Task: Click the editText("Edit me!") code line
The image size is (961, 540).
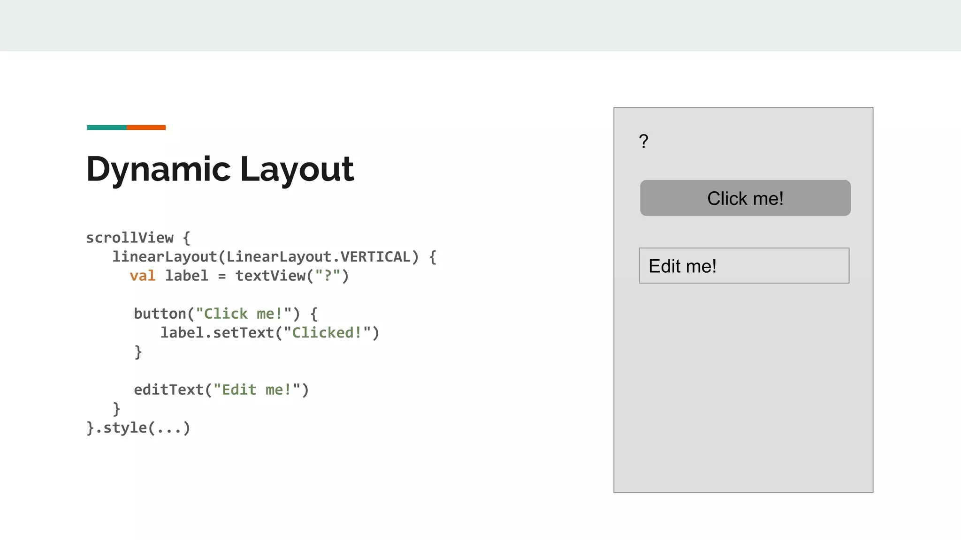Action: (221, 390)
